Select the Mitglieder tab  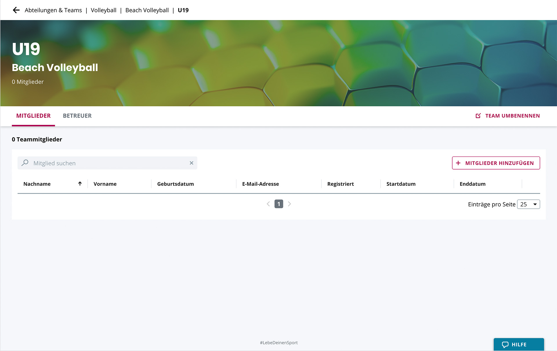33,116
